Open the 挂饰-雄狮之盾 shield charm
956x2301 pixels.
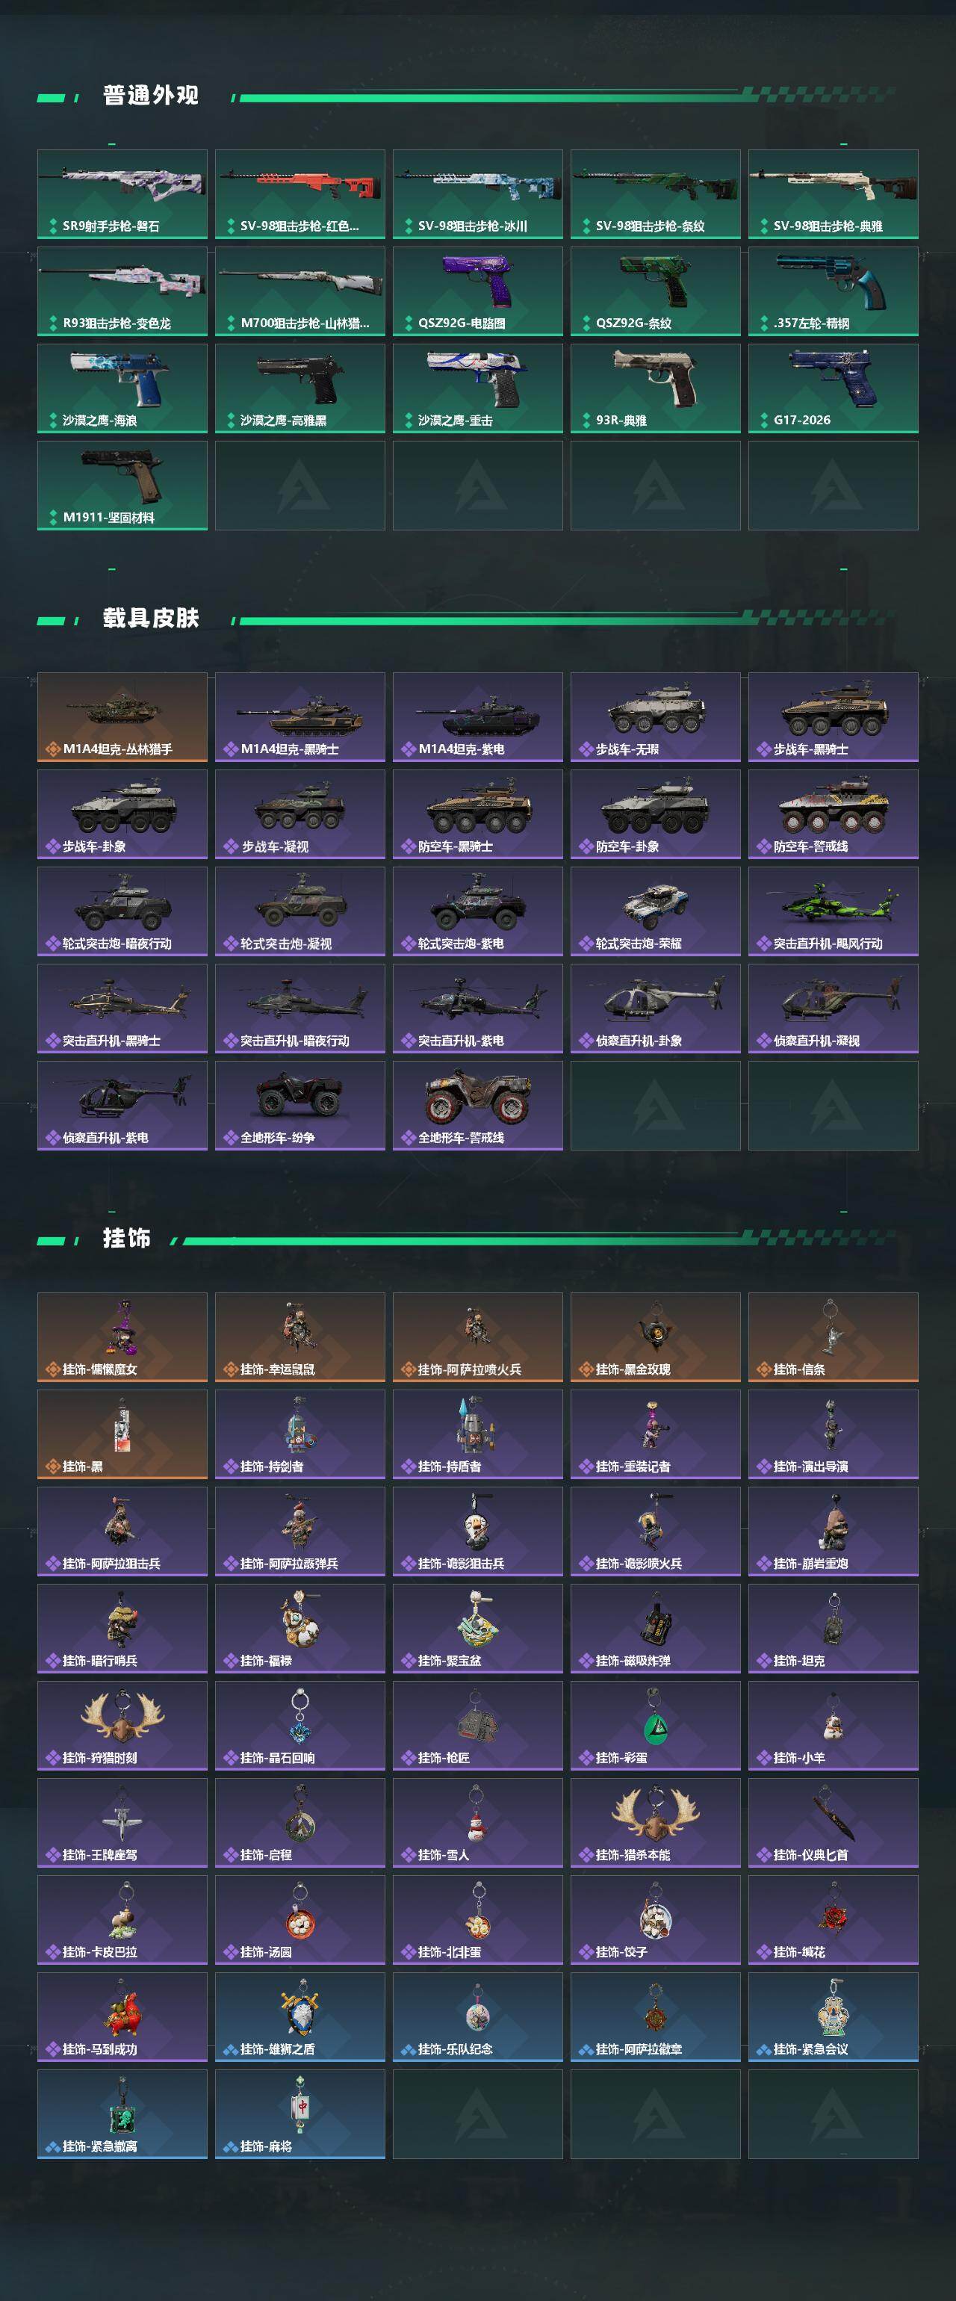(x=300, y=2016)
